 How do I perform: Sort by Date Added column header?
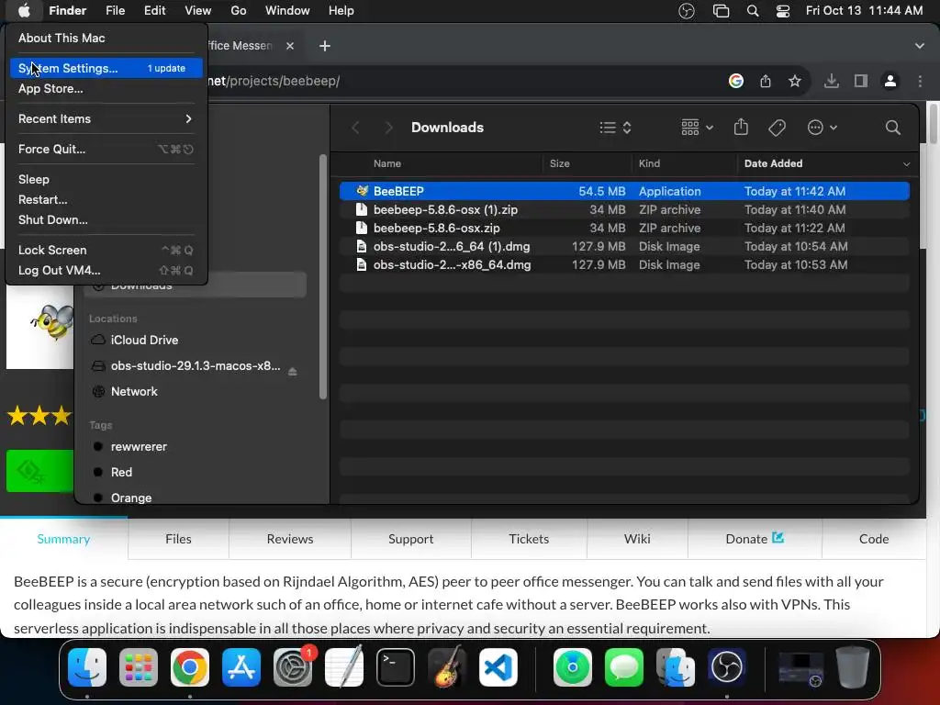coord(773,163)
